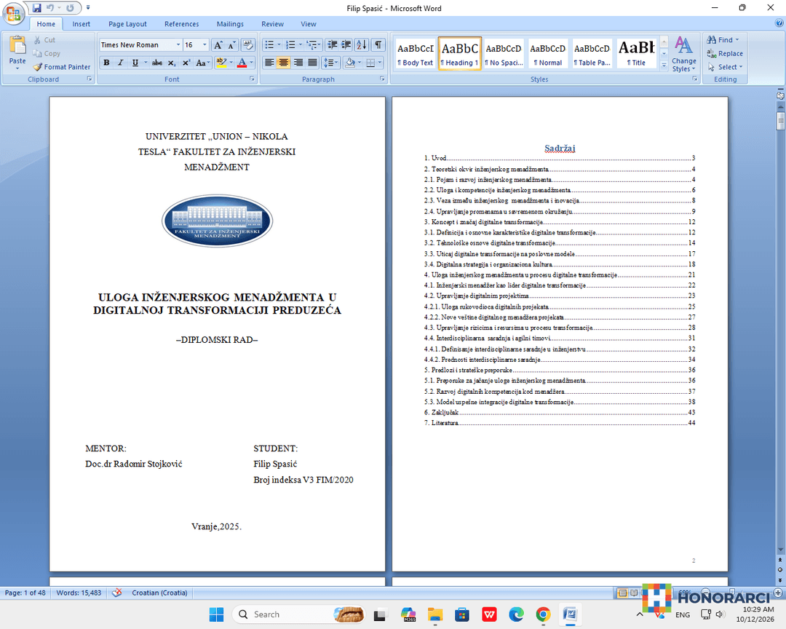The height and width of the screenshot is (629, 786).
Task: Open Change Case dropdown
Action: point(202,63)
